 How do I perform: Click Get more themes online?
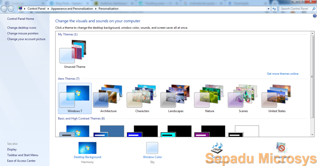click(x=283, y=74)
